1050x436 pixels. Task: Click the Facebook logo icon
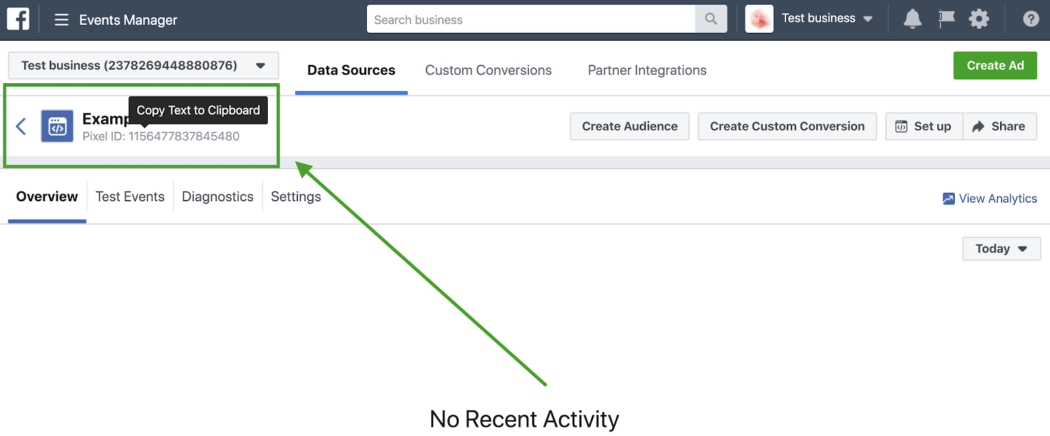(x=18, y=19)
